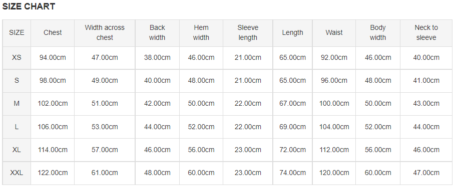The width and height of the screenshot is (457, 189).
Task: Click the Chest column header
Action: pos(53,33)
